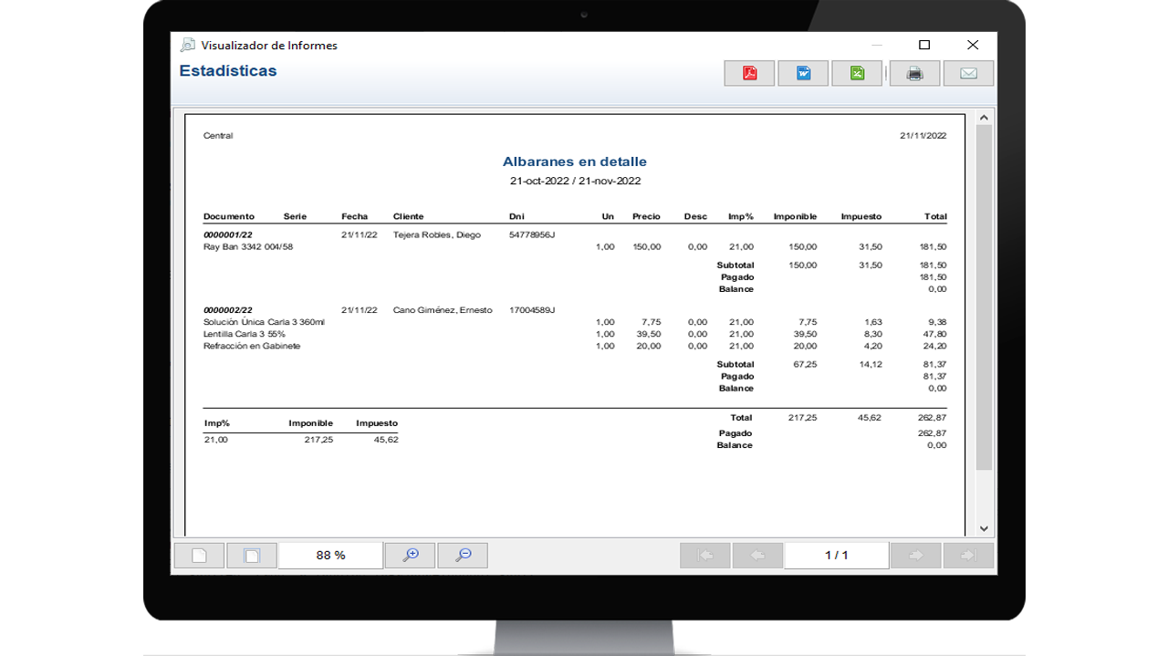
Task: Print the Albaranes report
Action: (914, 74)
